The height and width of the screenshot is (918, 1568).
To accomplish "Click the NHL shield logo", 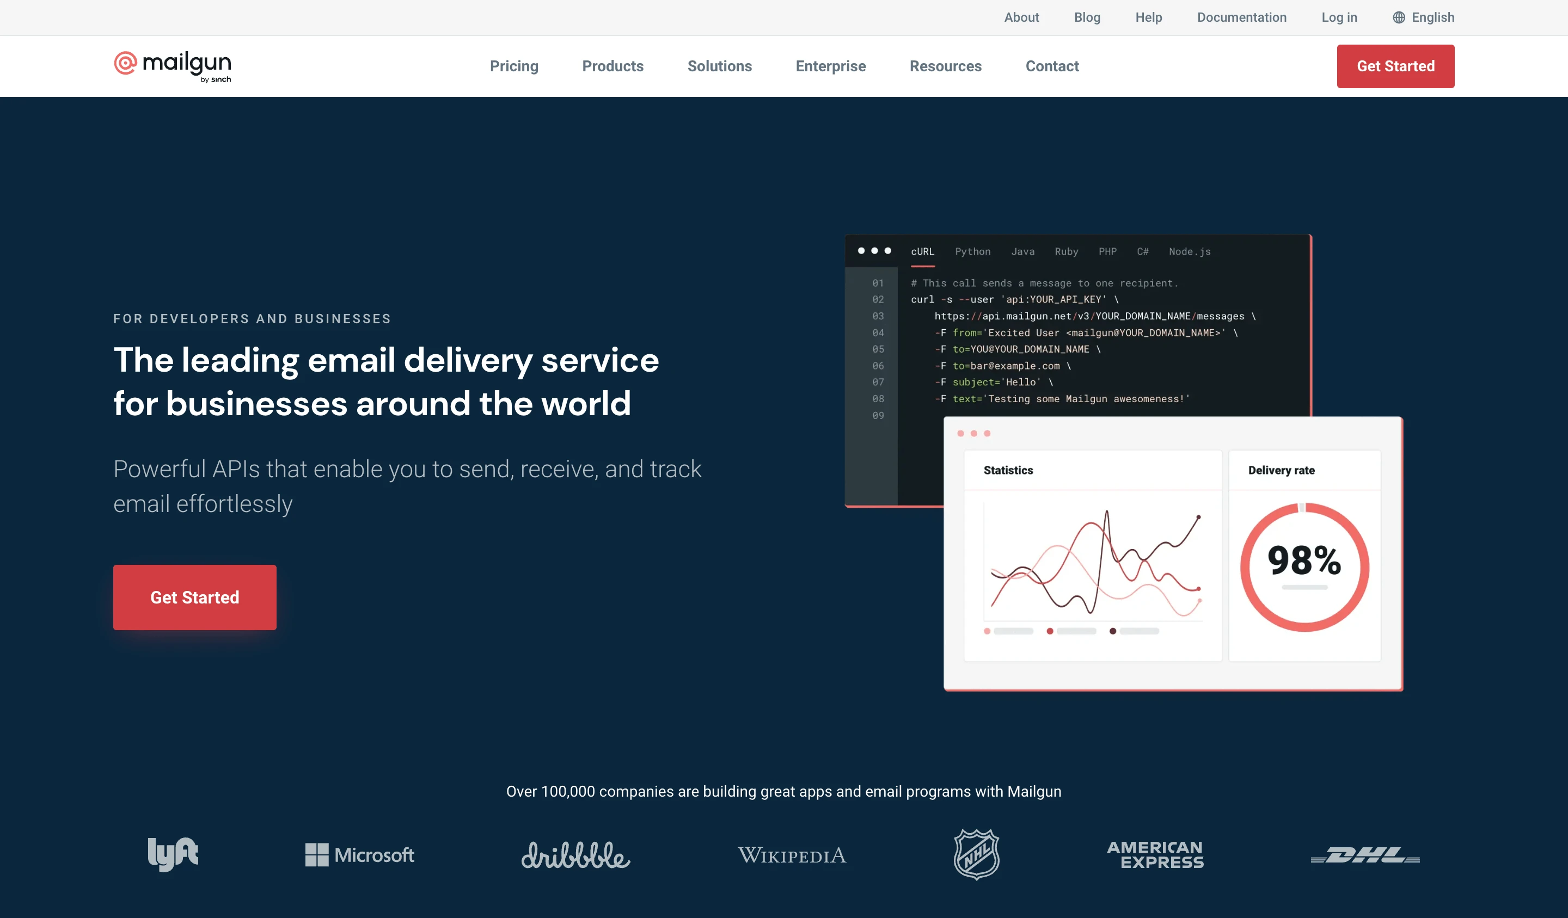I will pyautogui.click(x=976, y=854).
